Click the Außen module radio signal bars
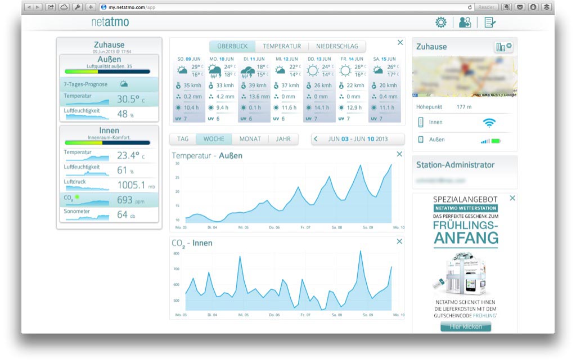 (x=485, y=141)
